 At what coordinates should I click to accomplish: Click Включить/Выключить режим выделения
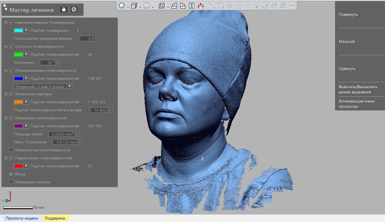358,89
